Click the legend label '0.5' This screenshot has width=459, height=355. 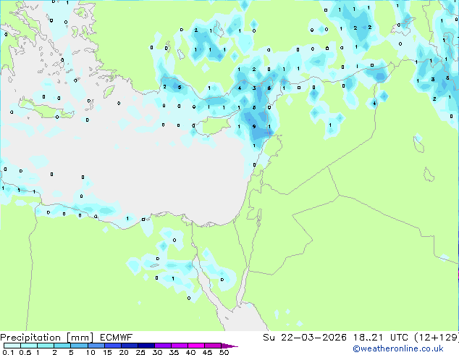25,352
